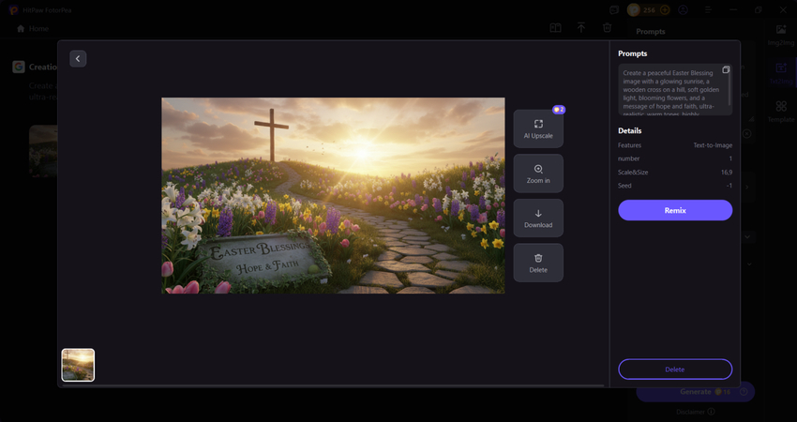Click the prompt box vertical scrollbar
Screen dimensions: 797x422
coord(729,86)
